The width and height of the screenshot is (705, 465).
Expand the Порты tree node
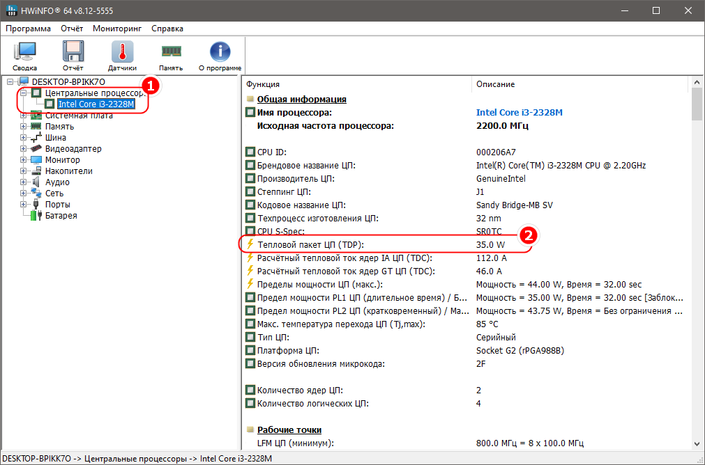click(24, 205)
